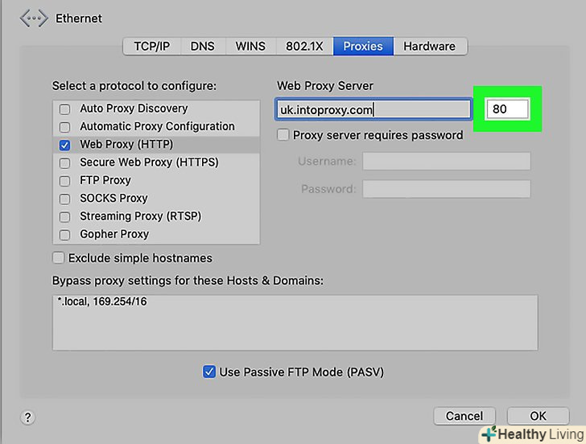
Task: Switch to the TCP/IP tab
Action: [x=151, y=46]
